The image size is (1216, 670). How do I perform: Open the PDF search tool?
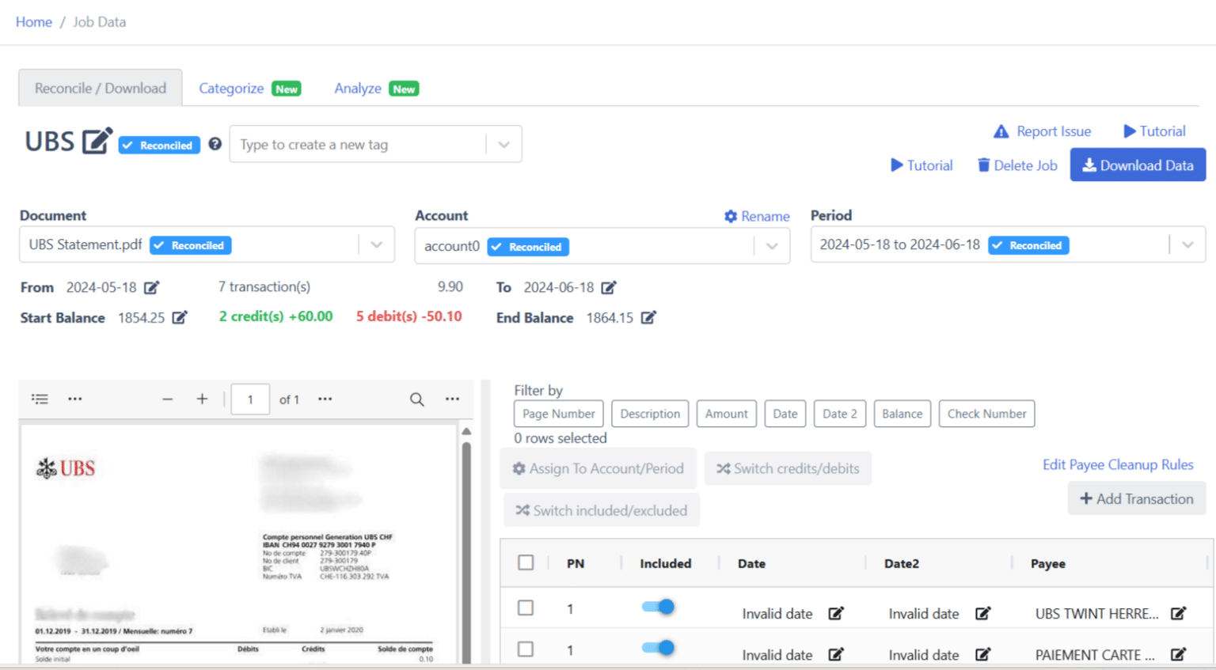pyautogui.click(x=416, y=399)
